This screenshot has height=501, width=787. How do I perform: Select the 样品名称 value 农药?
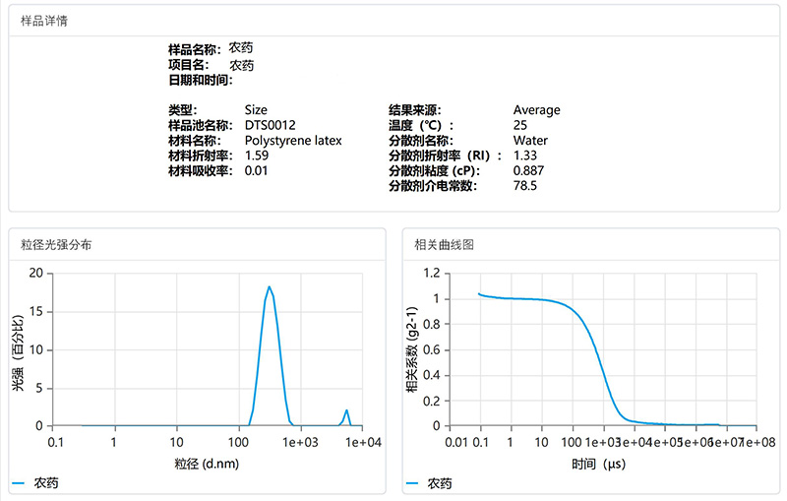click(x=241, y=47)
